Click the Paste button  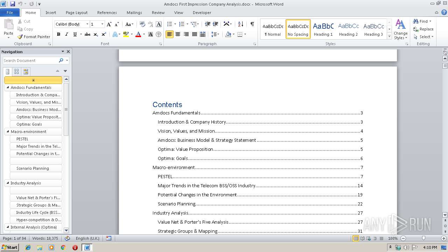pyautogui.click(x=8, y=29)
